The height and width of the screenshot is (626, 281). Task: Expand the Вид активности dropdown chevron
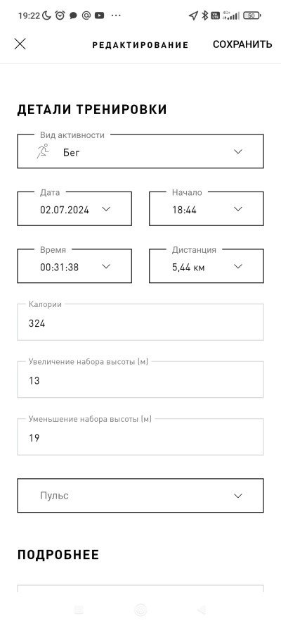coord(238,151)
